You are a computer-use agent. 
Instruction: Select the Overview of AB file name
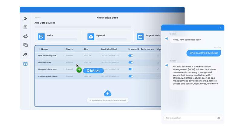(x=45, y=63)
